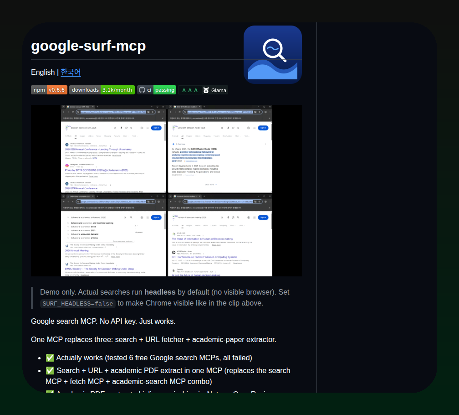This screenshot has width=459, height=415.
Task: Click the word 'English' in language line
Action: click(x=43, y=72)
